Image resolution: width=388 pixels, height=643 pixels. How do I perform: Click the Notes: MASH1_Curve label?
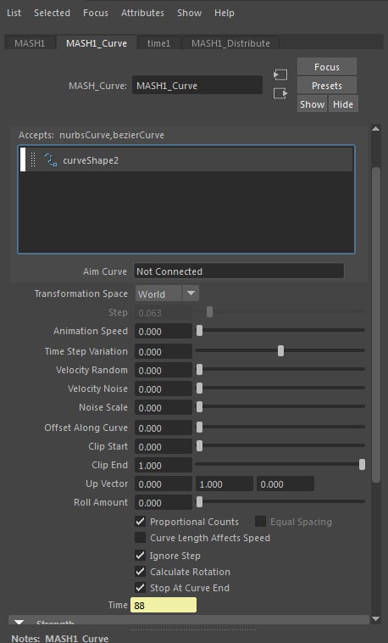click(60, 638)
